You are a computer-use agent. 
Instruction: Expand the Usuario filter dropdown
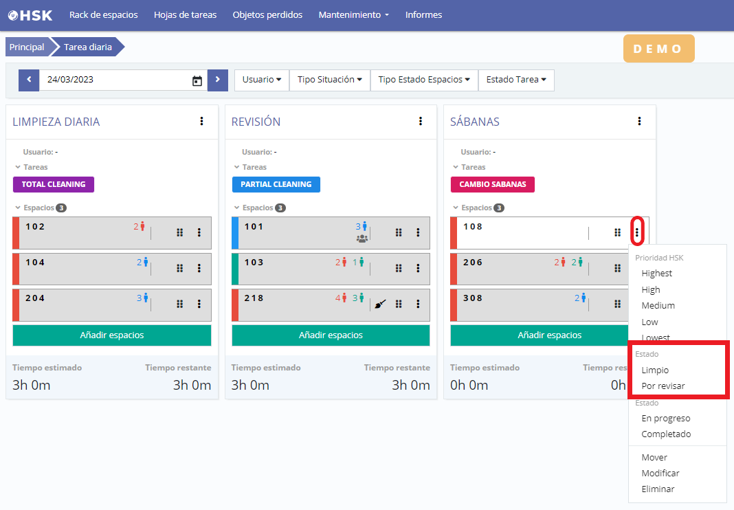[x=262, y=80]
